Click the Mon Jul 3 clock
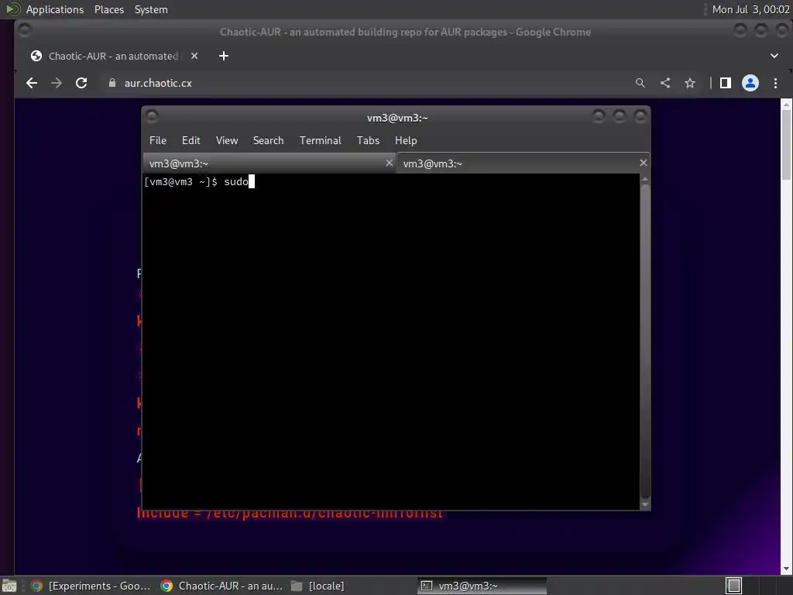This screenshot has height=595, width=793. pos(750,9)
